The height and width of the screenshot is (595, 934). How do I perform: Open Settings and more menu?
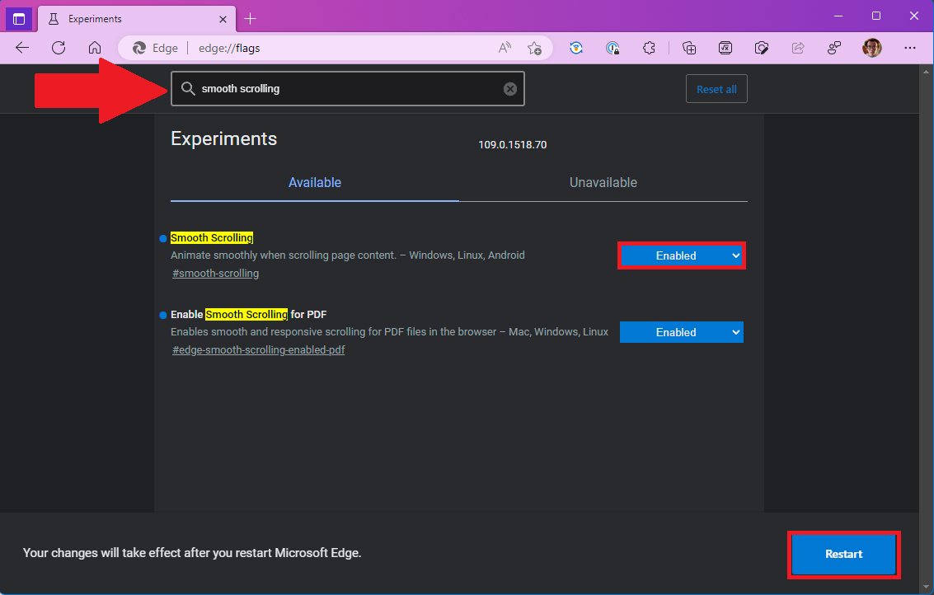click(909, 49)
